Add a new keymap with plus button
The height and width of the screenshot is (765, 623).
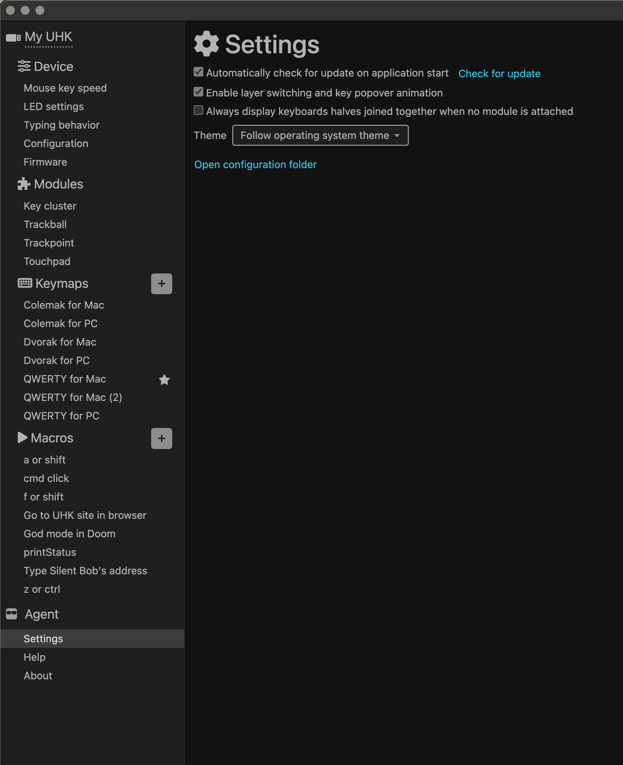point(161,284)
